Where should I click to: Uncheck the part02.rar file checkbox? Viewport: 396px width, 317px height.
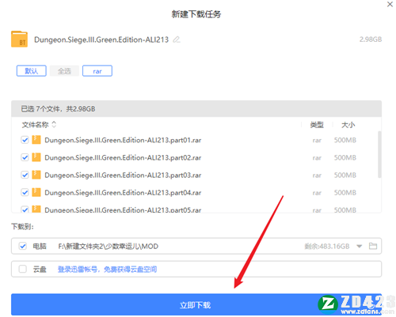click(25, 157)
